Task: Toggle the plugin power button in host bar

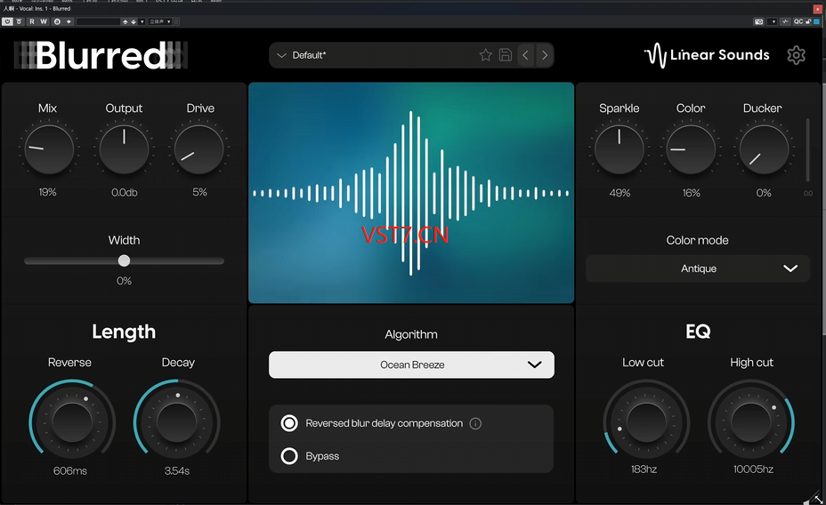Action: pyautogui.click(x=7, y=21)
